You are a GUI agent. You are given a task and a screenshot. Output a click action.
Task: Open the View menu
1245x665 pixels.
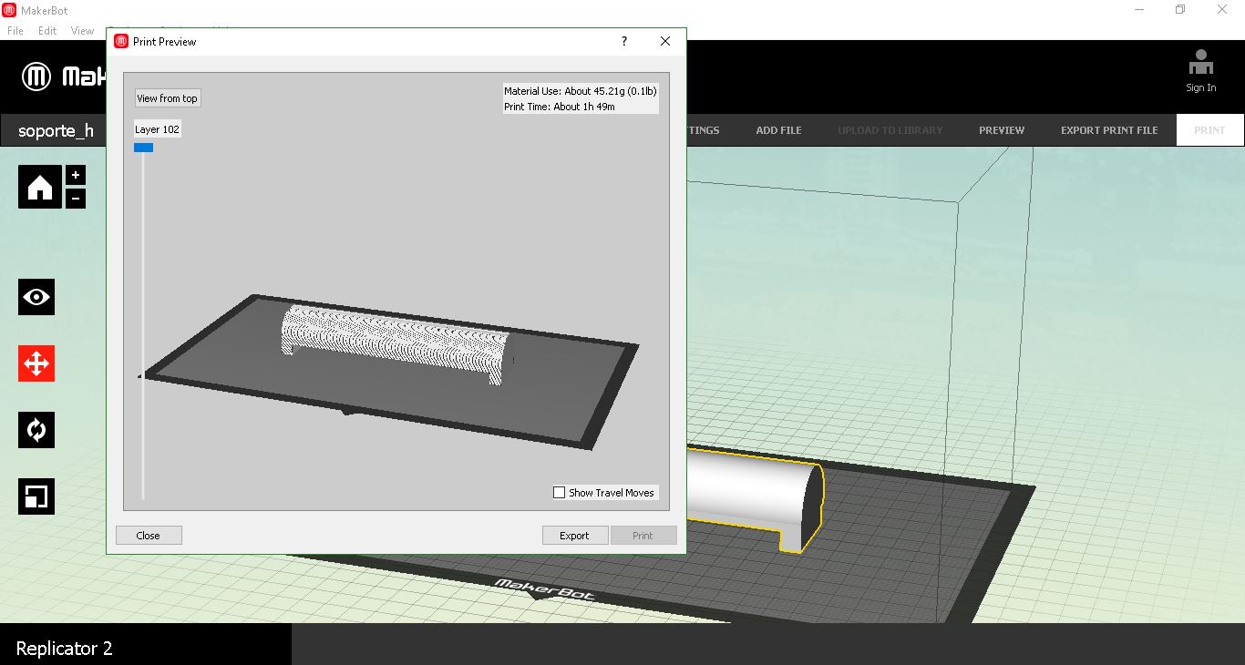click(x=82, y=30)
